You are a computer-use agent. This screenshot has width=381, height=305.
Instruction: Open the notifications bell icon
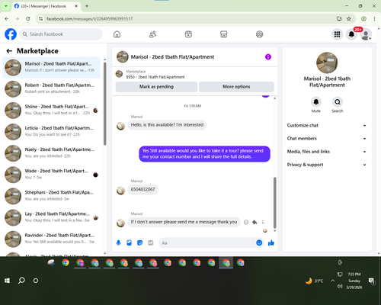coord(351,34)
